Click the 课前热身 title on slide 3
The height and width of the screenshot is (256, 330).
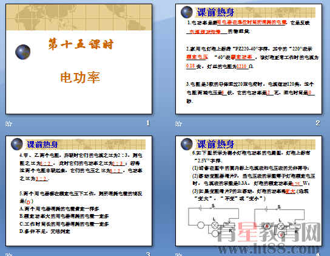42,144
